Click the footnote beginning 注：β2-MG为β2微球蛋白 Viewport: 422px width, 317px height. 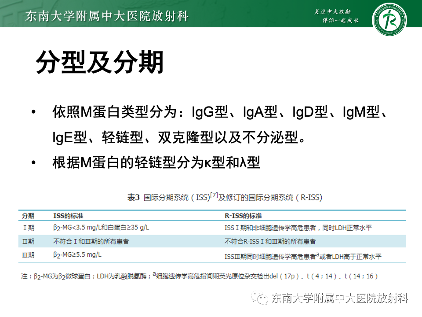tap(200, 276)
